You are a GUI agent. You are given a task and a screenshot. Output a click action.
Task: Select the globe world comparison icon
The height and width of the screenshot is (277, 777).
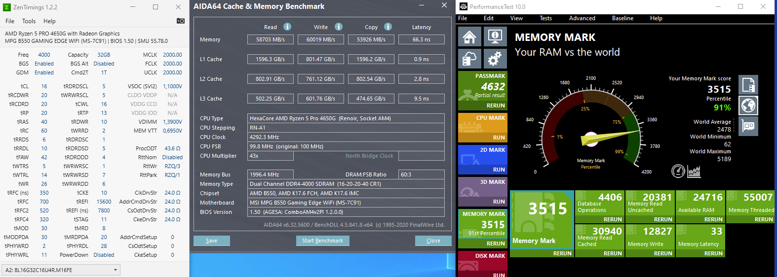pyautogui.click(x=748, y=105)
